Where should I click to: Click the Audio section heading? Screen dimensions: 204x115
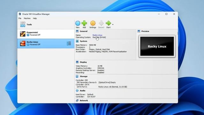tap(83, 91)
